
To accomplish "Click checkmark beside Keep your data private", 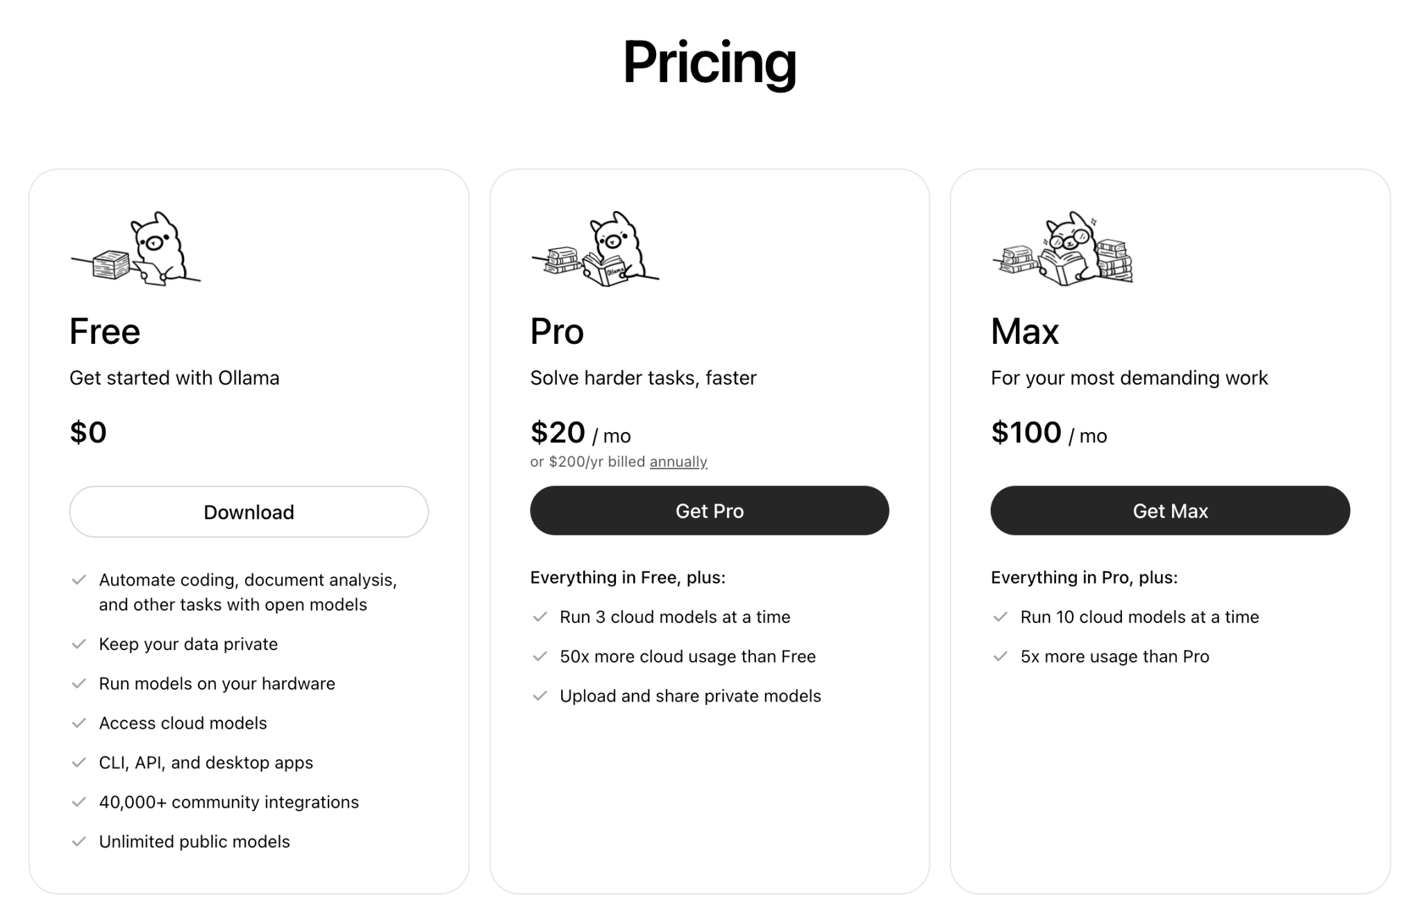I will coord(79,644).
